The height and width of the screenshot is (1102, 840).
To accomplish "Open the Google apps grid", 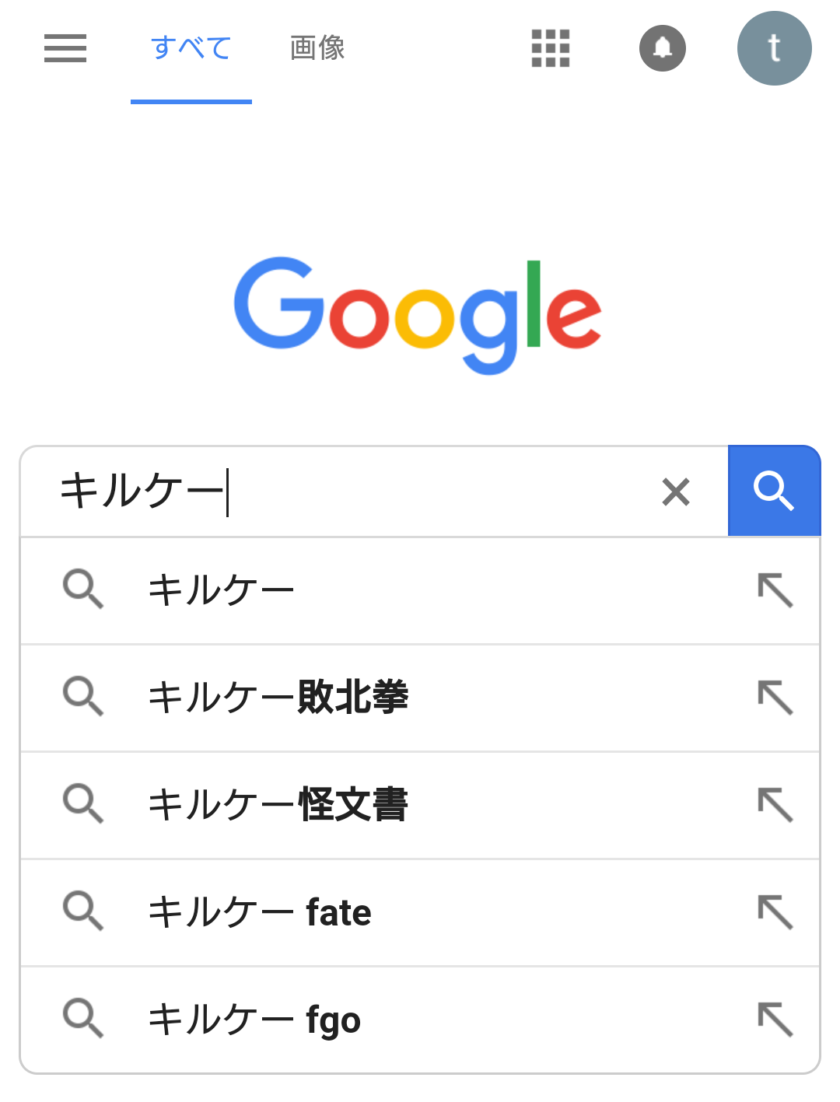I will coord(551,48).
